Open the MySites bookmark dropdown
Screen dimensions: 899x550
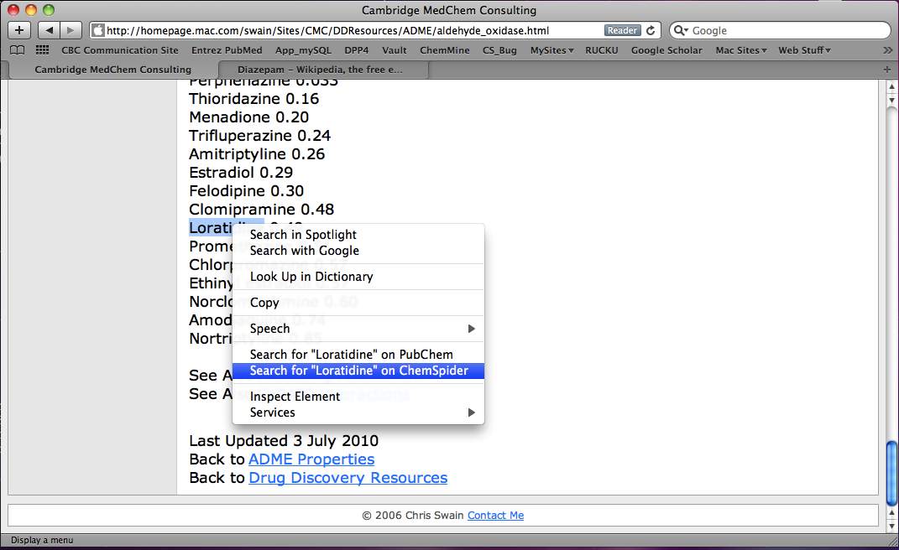tap(551, 50)
